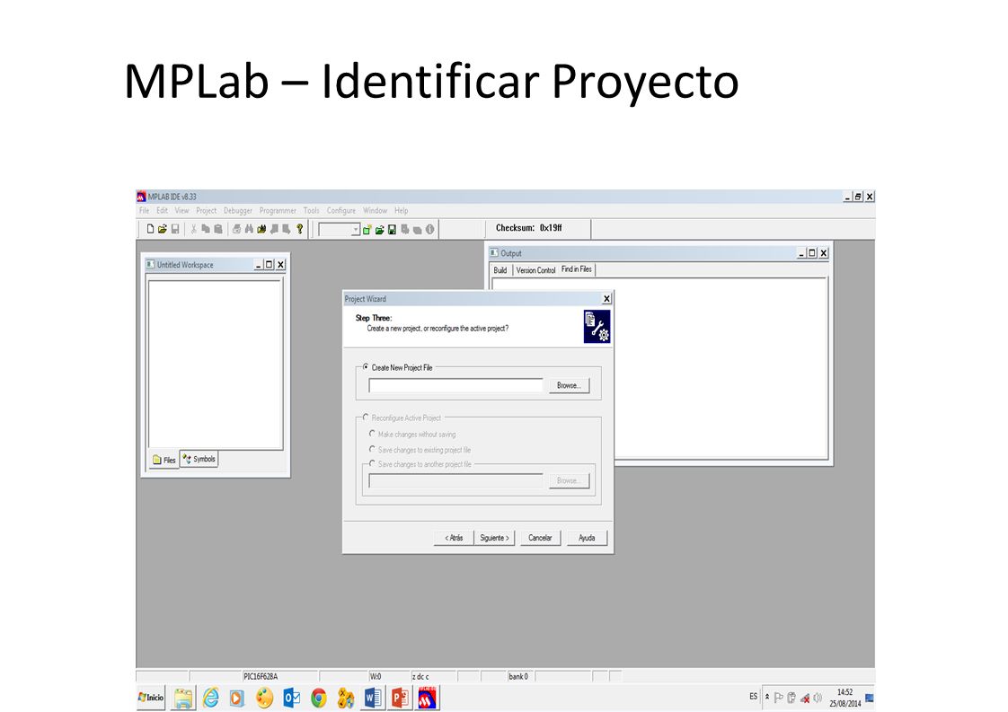Click the Find binoculars icon
Viewport: 1008px width, 712px height.
(249, 229)
